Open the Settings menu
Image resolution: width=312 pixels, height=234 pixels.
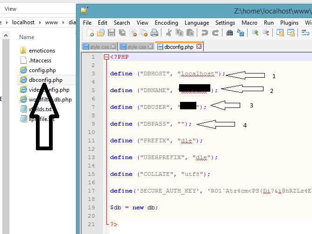coord(225,23)
